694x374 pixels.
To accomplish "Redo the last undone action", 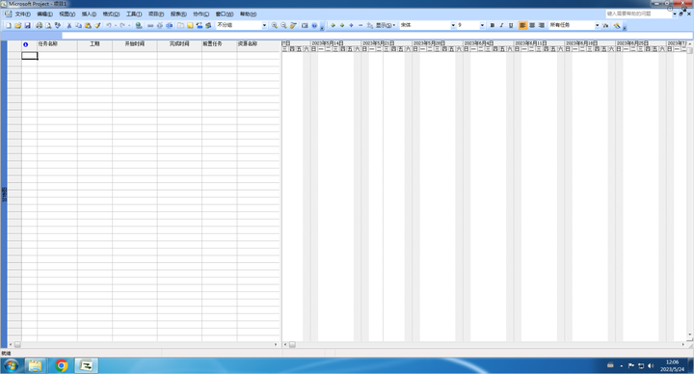I will click(122, 26).
